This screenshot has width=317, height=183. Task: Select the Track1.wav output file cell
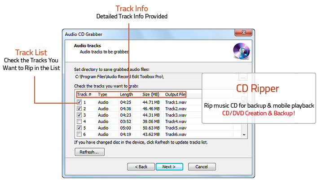pos(176,102)
